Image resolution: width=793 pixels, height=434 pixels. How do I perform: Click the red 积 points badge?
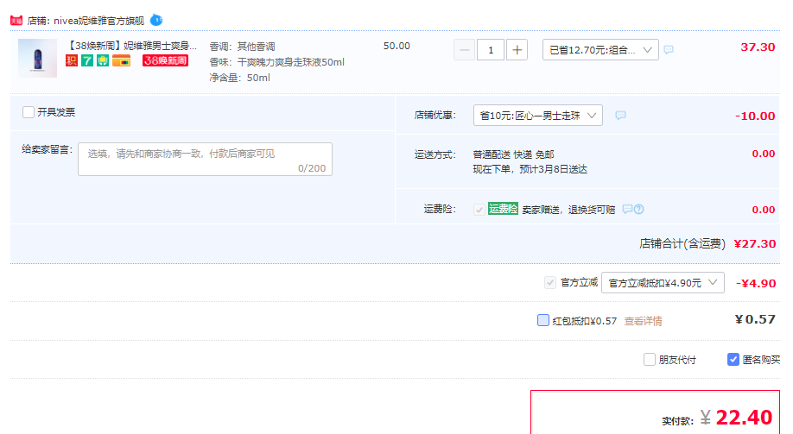(72, 61)
